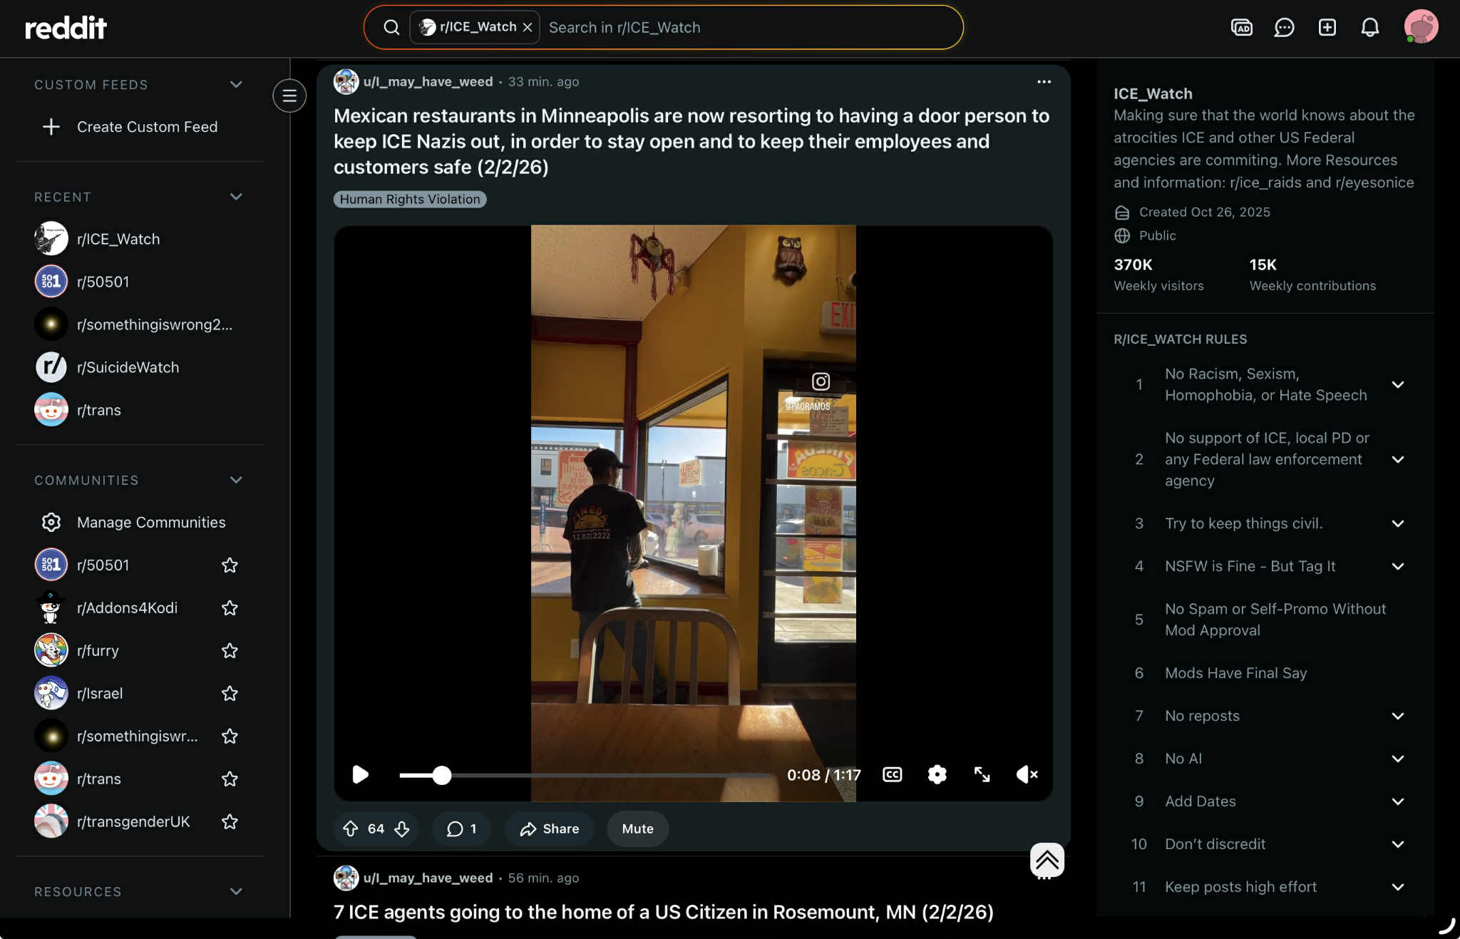
Task: Collapse the Custom Feeds section
Action: [x=236, y=84]
